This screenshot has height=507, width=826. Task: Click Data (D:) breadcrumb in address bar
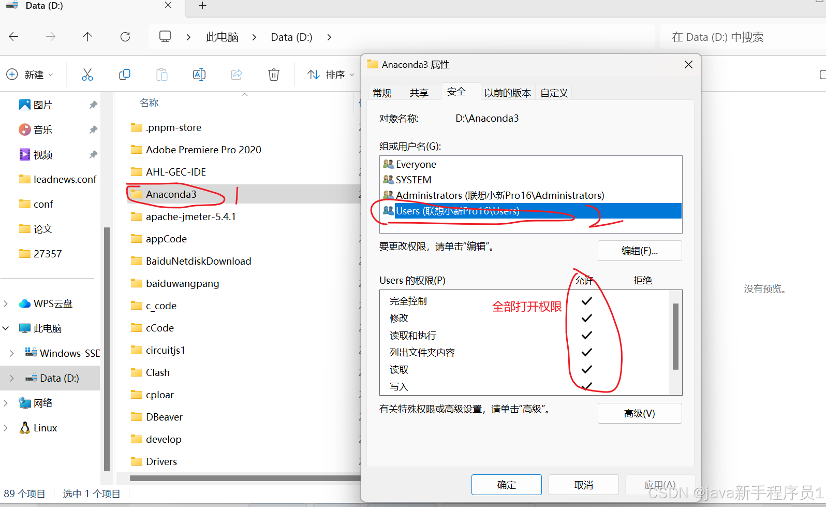point(291,37)
